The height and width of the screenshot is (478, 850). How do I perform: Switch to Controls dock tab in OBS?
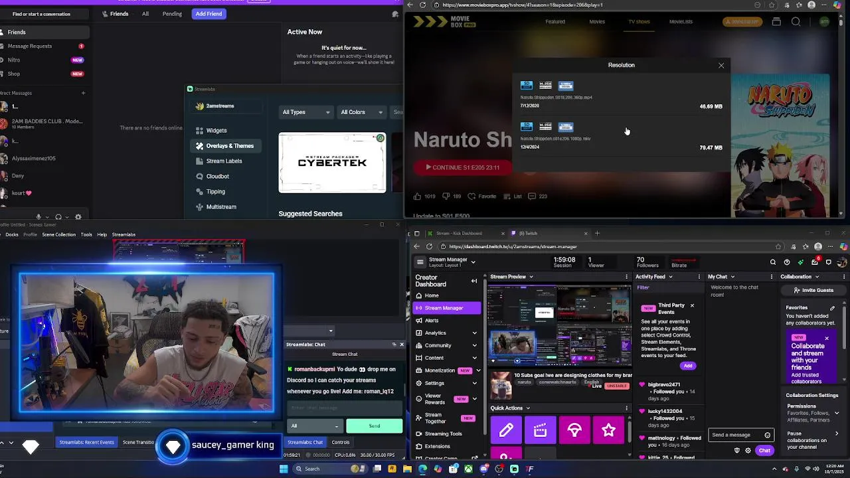(x=341, y=443)
